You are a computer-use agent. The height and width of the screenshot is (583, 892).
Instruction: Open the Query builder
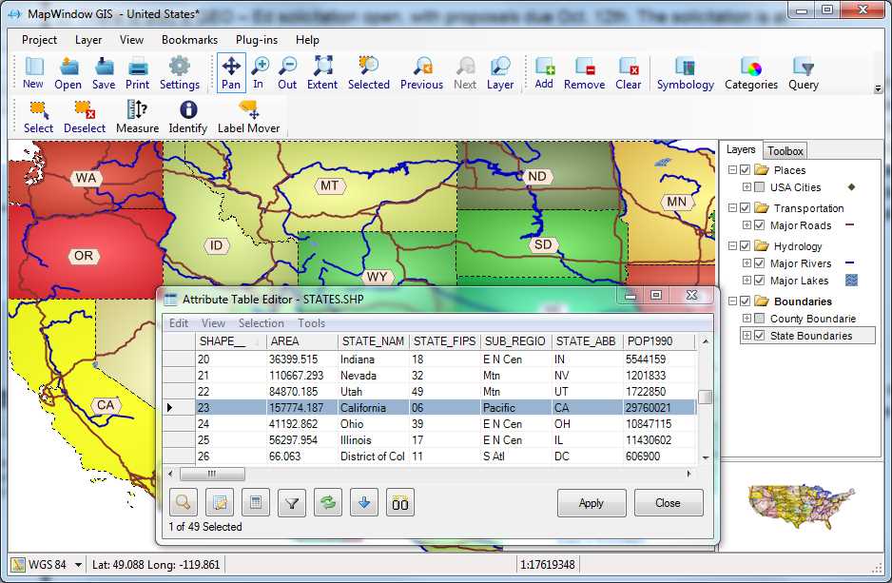[x=803, y=71]
